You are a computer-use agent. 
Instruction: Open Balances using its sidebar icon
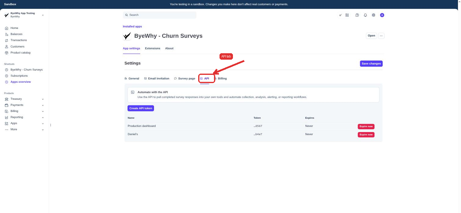[x=6, y=34]
